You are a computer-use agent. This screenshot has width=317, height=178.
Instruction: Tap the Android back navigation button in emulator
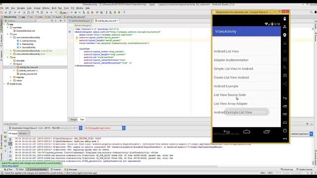(227, 132)
